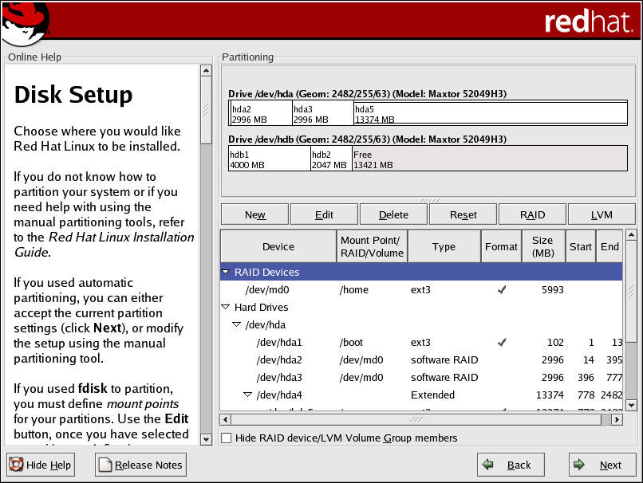
Task: Click the format checkmark for /dev/hda1
Action: point(501,343)
